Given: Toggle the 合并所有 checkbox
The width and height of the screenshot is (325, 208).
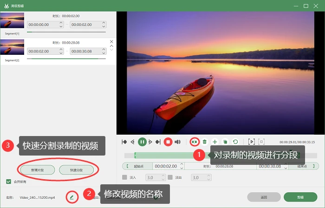Looking at the screenshot, I should 8,182.
